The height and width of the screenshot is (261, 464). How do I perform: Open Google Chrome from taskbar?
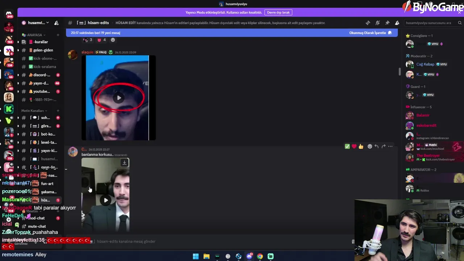(x=260, y=256)
